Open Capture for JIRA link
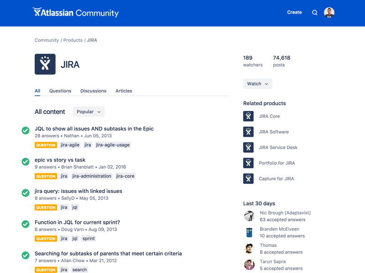 click(x=276, y=178)
